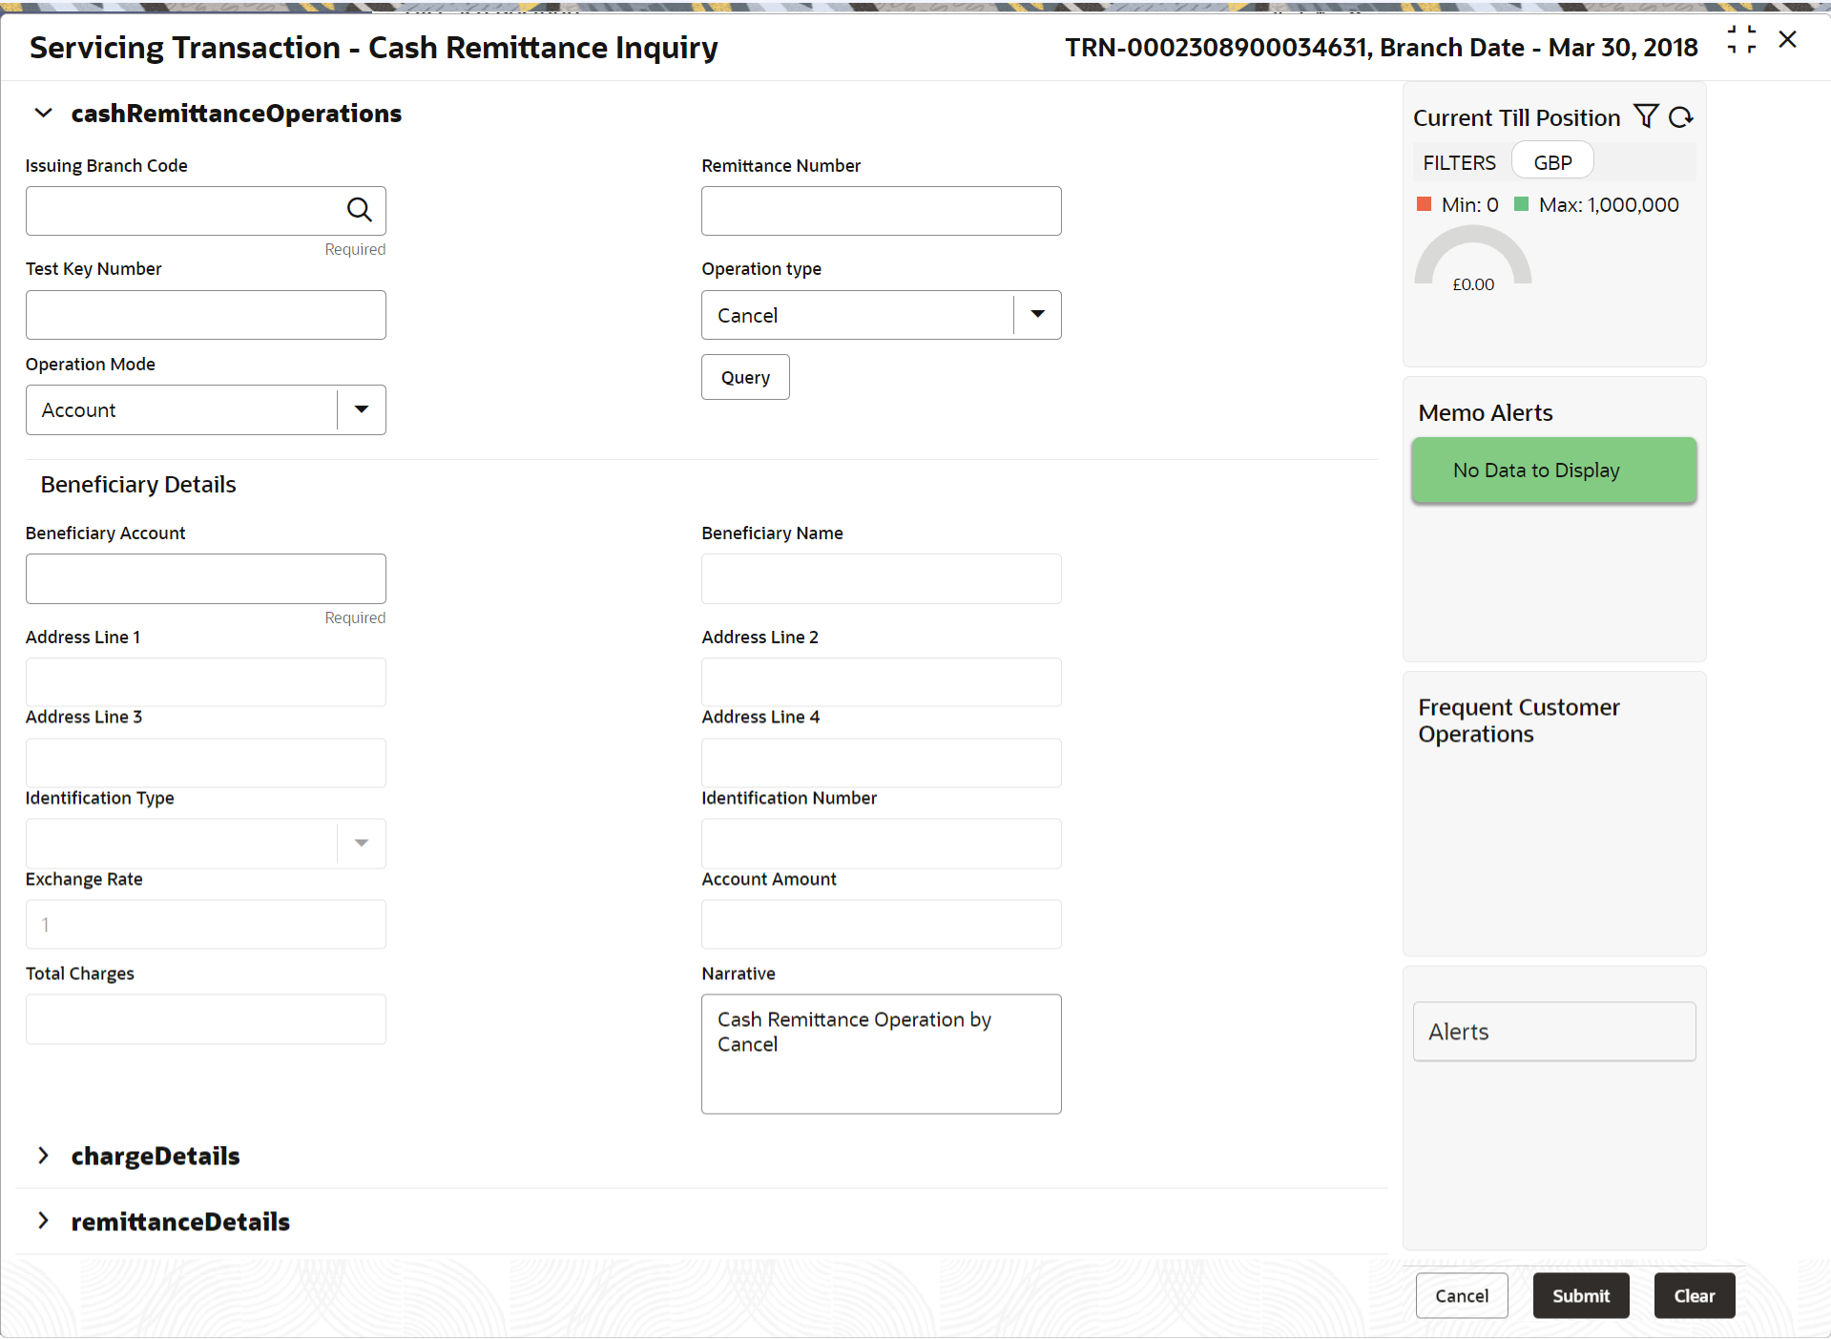This screenshot has width=1831, height=1339.
Task: Expand the remittanceDetails section
Action: pyautogui.click(x=43, y=1222)
